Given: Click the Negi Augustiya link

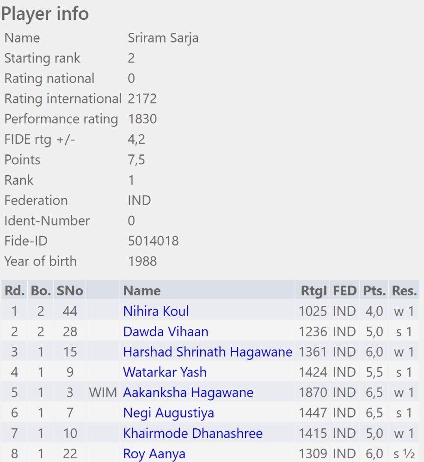Looking at the screenshot, I should click(168, 413).
